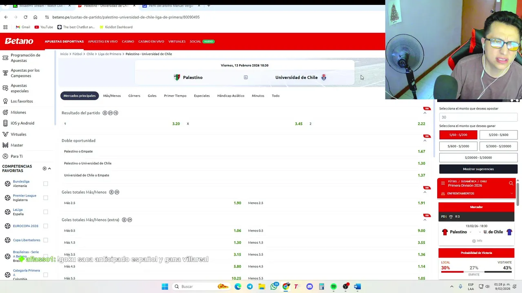Open the browser home button
Viewport: 522px width, 293px height.
point(35,17)
